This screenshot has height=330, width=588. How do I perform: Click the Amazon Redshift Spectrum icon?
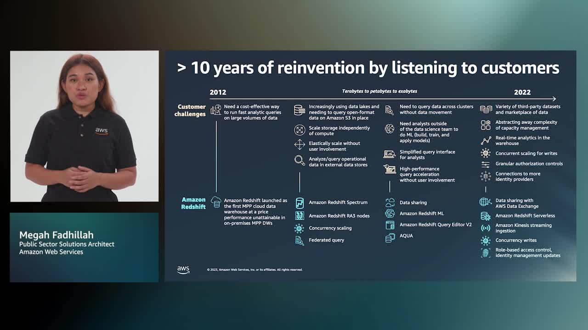[x=300, y=203]
